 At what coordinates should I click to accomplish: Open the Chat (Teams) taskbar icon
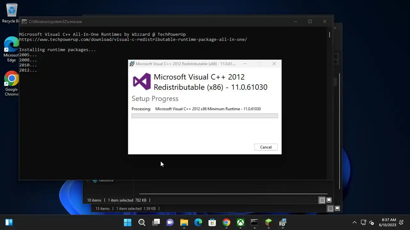pos(170,222)
